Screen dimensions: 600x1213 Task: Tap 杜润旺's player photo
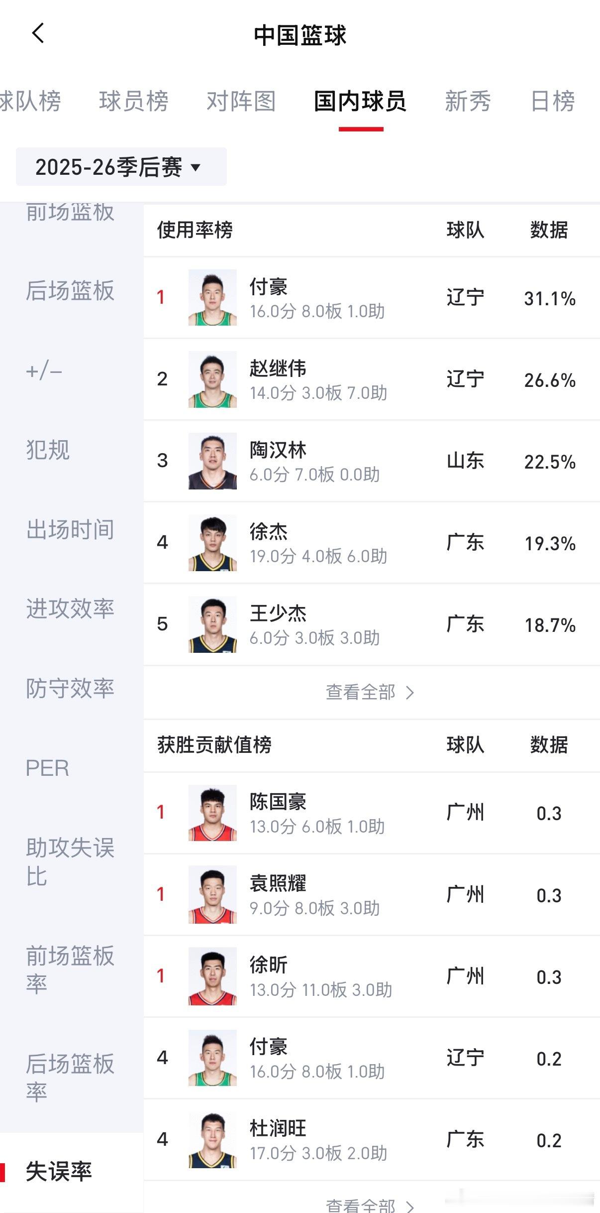[212, 1140]
